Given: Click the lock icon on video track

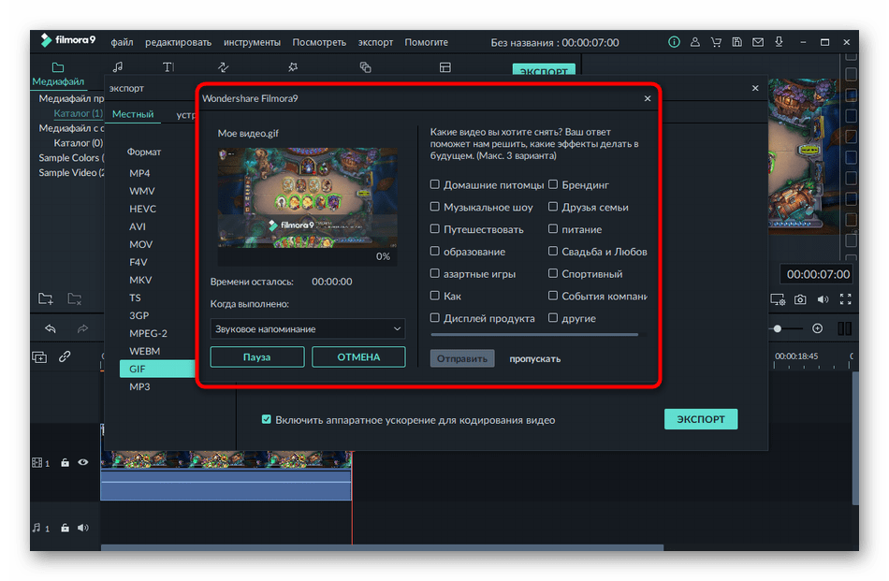Looking at the screenshot, I should coord(65,462).
